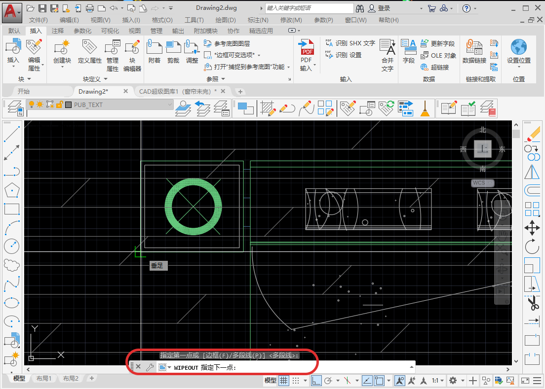Viewport: 545px width, 389px height.
Task: Toggle layer on/off lightbulb icon
Action: click(31, 105)
